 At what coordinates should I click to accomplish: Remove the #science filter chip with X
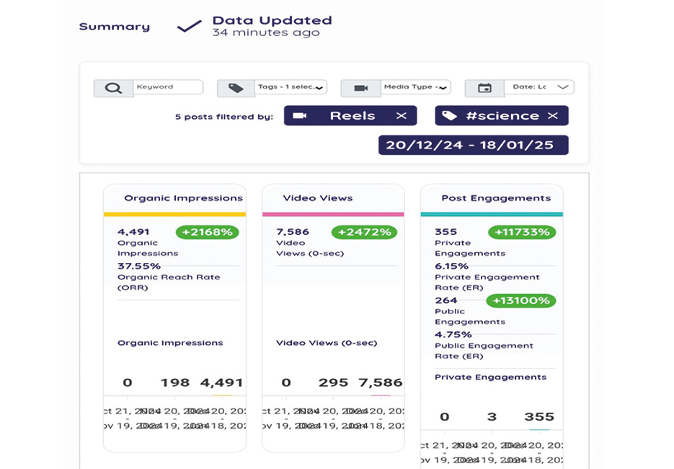pyautogui.click(x=553, y=115)
